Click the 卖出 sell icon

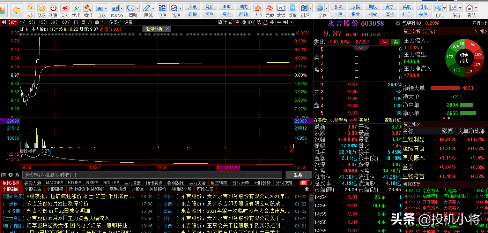pos(76,8)
